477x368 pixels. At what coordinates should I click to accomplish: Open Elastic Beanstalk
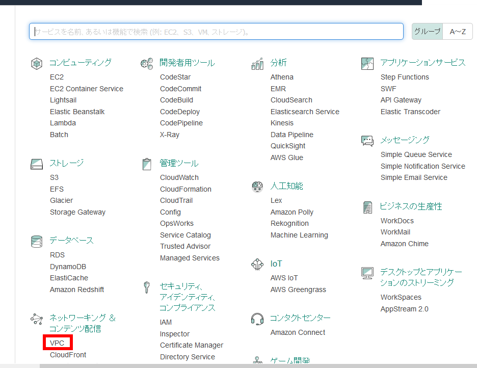coord(77,112)
